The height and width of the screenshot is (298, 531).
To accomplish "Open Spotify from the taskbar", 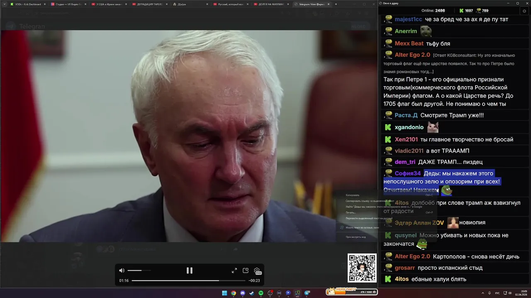I will (261, 293).
